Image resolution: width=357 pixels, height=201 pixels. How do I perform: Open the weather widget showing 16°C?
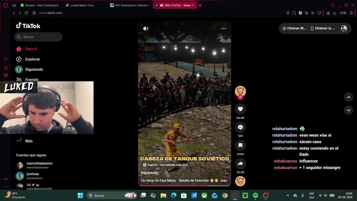pos(16,195)
